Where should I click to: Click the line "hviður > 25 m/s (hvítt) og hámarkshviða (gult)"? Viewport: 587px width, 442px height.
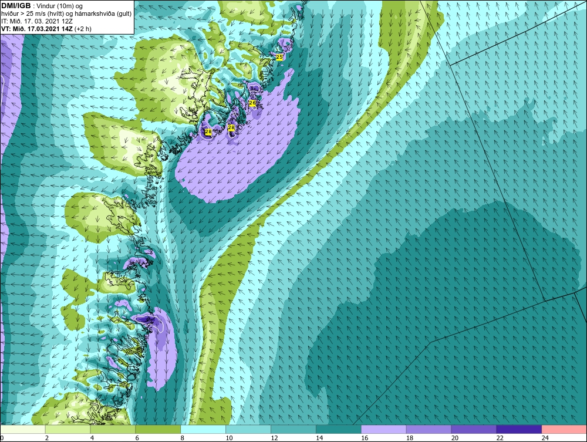(66, 14)
